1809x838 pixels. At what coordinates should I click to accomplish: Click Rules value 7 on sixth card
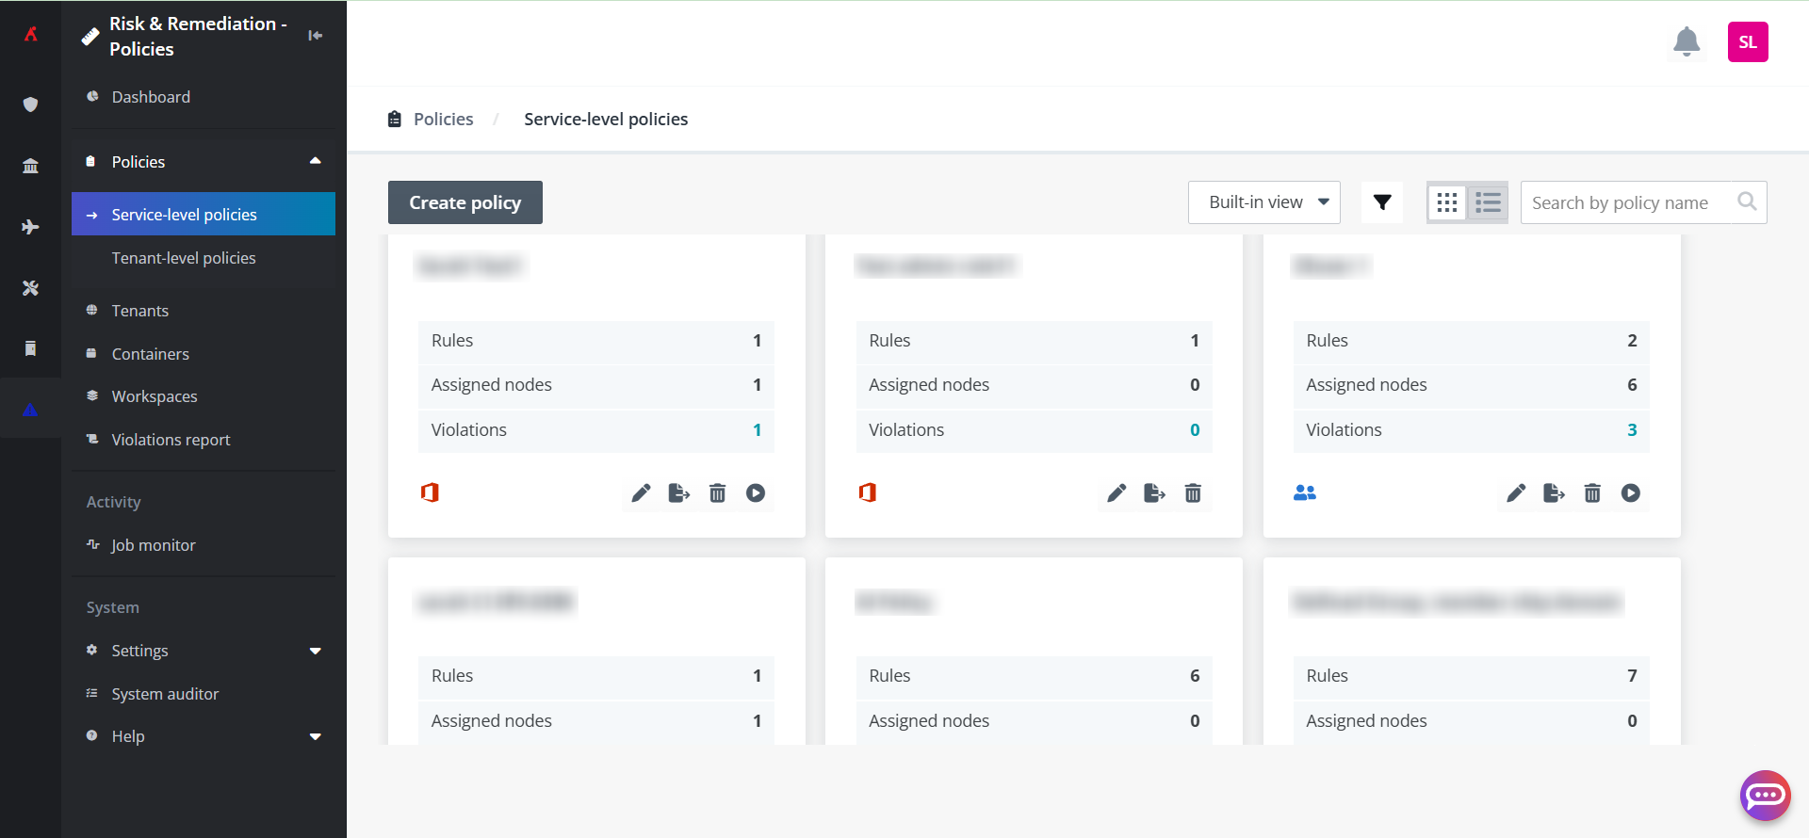[1632, 676]
